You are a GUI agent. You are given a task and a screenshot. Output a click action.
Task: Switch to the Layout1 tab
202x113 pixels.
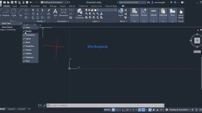(11, 109)
